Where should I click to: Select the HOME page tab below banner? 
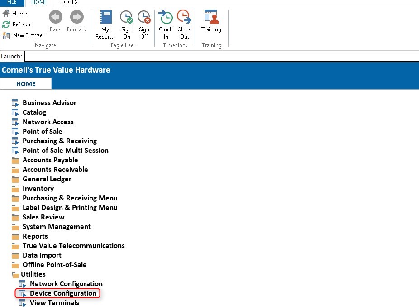click(26, 84)
